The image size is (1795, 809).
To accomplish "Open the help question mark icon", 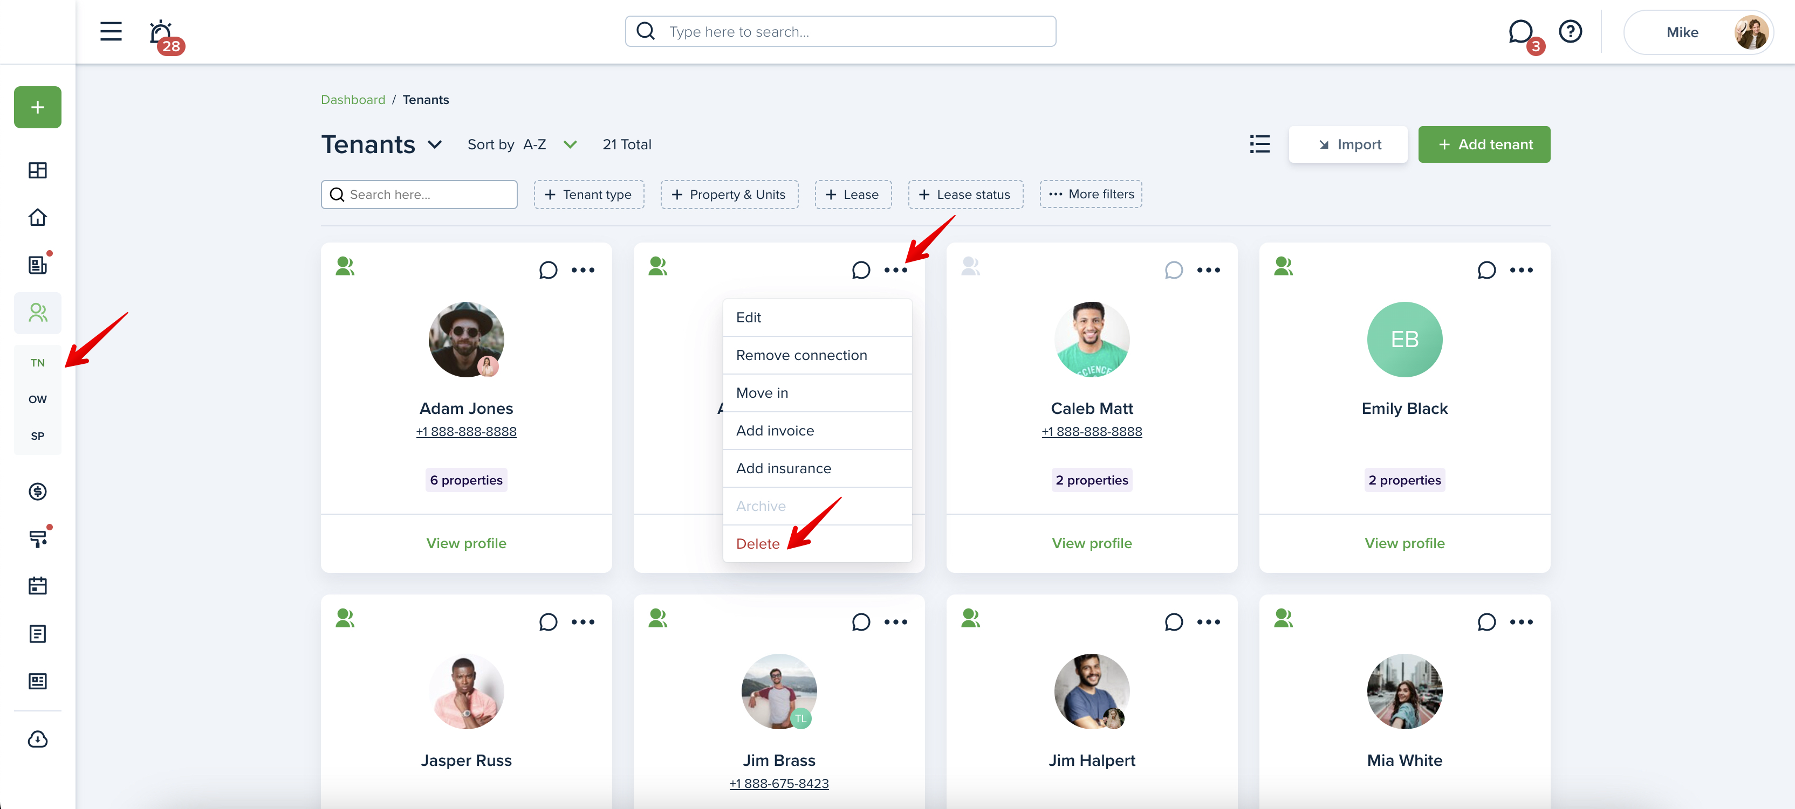I will click(x=1570, y=31).
